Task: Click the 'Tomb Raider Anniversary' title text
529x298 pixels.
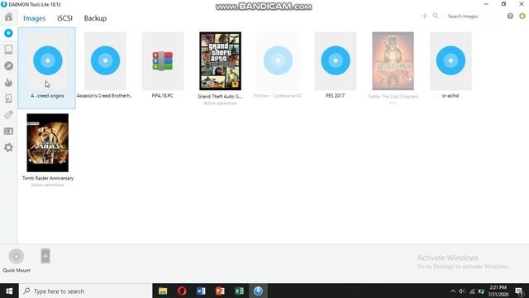Action: (48, 178)
